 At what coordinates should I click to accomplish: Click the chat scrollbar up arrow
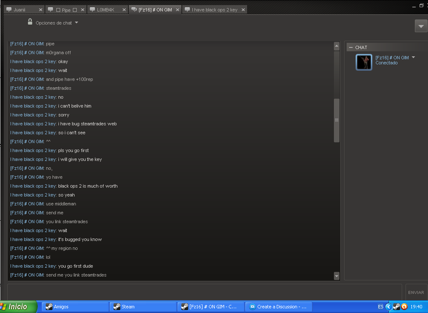pos(336,46)
